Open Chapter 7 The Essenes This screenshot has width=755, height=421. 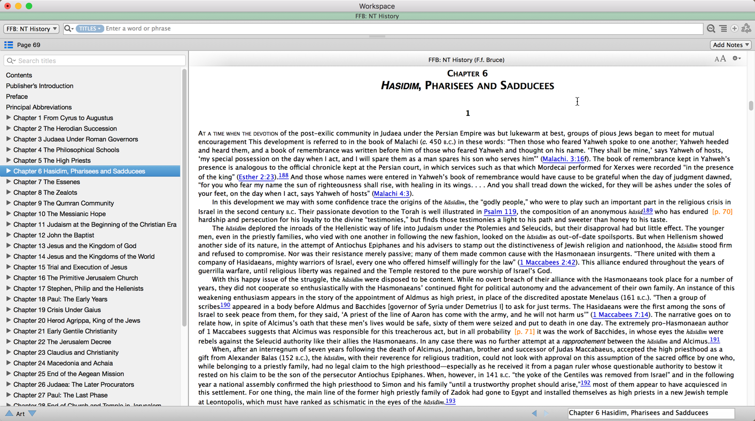coord(46,182)
